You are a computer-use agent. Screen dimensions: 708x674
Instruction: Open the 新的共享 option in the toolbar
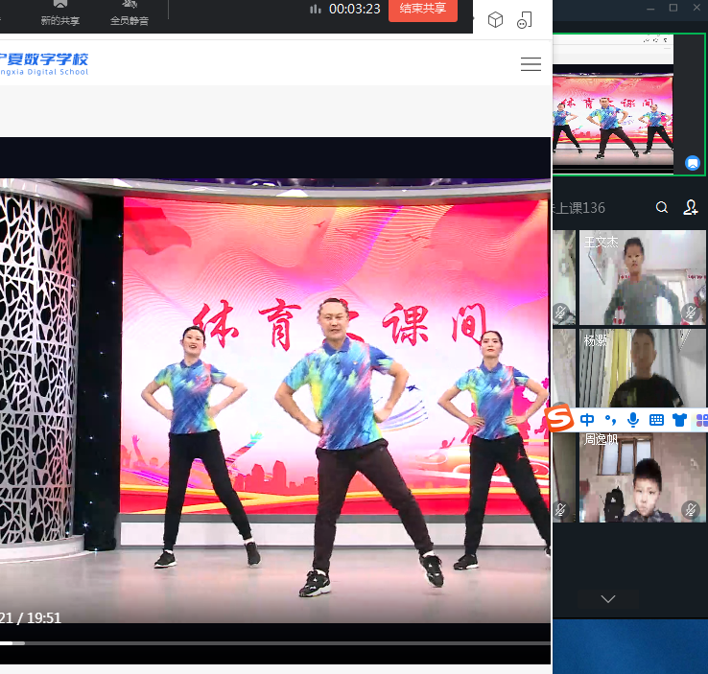click(59, 12)
